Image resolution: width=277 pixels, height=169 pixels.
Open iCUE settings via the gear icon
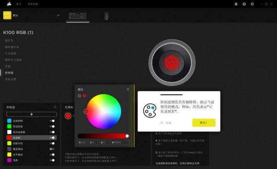(252, 4)
